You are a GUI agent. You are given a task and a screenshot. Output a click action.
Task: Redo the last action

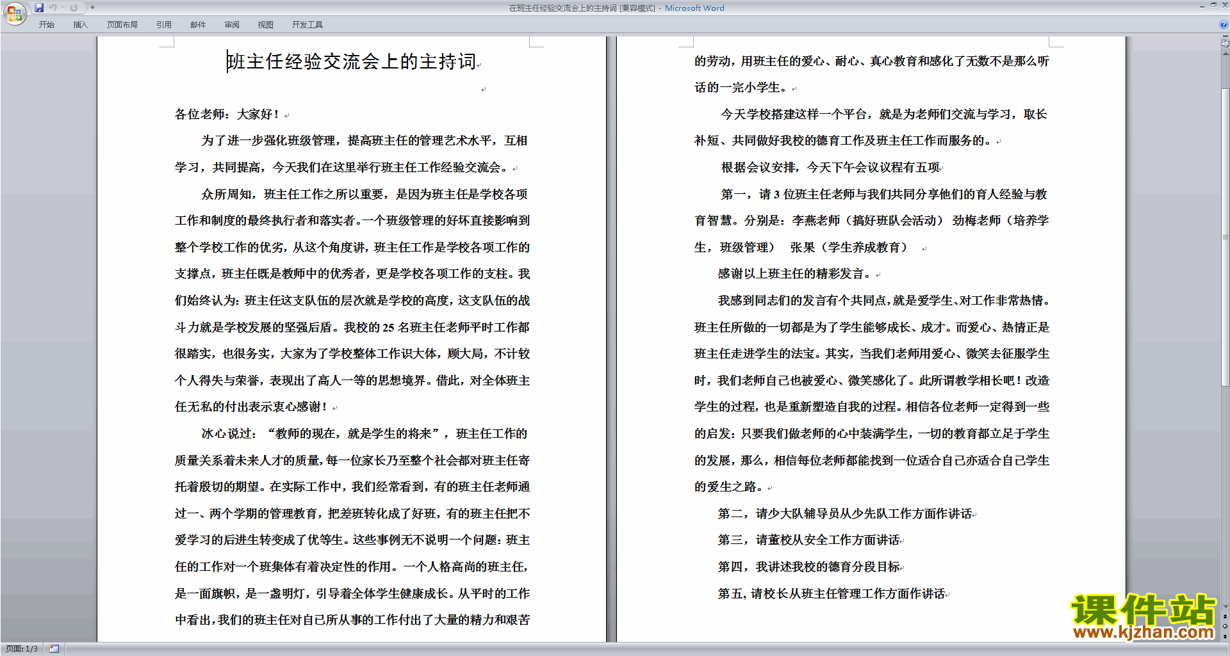pyautogui.click(x=74, y=8)
